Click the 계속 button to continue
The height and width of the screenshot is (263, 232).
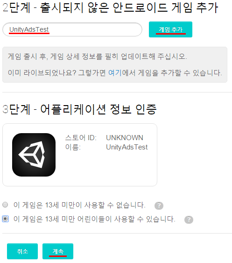[58, 251]
